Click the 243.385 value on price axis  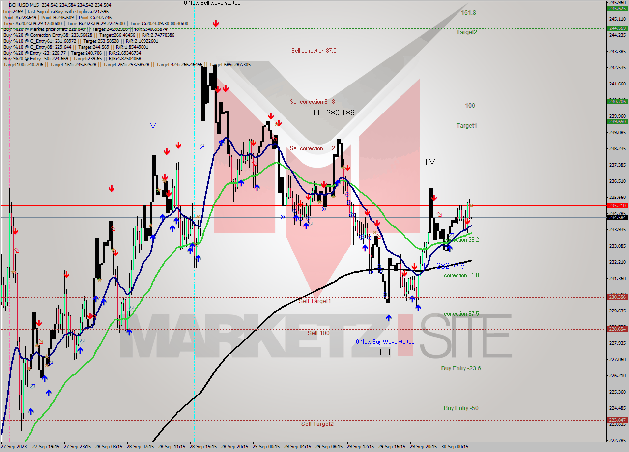[617, 51]
